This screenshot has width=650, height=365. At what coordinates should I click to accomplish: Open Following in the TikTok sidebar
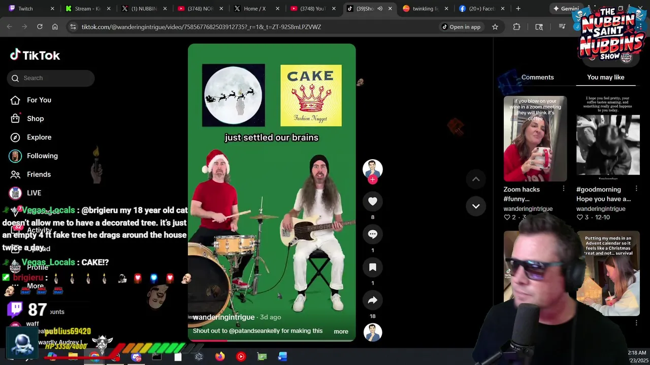pyautogui.click(x=42, y=156)
